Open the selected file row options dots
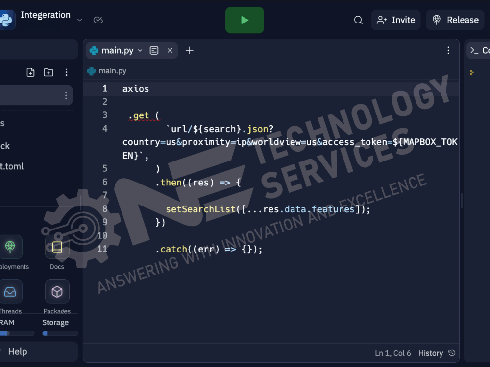This screenshot has height=367, width=490. tap(66, 95)
